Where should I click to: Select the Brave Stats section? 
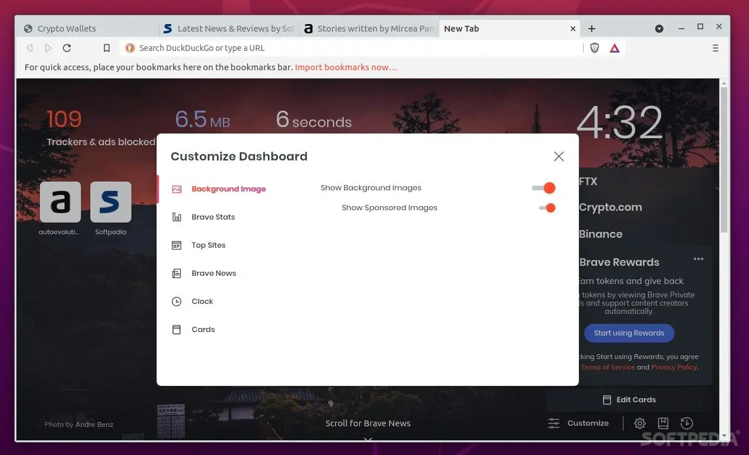click(213, 217)
